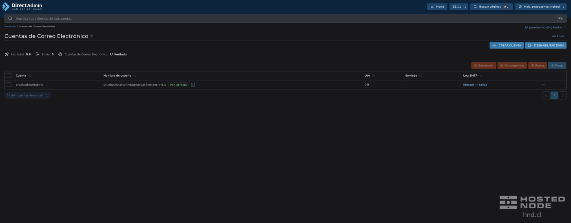The image size is (571, 223).
Task: Open the three-dots row actions menu
Action: 544,84
